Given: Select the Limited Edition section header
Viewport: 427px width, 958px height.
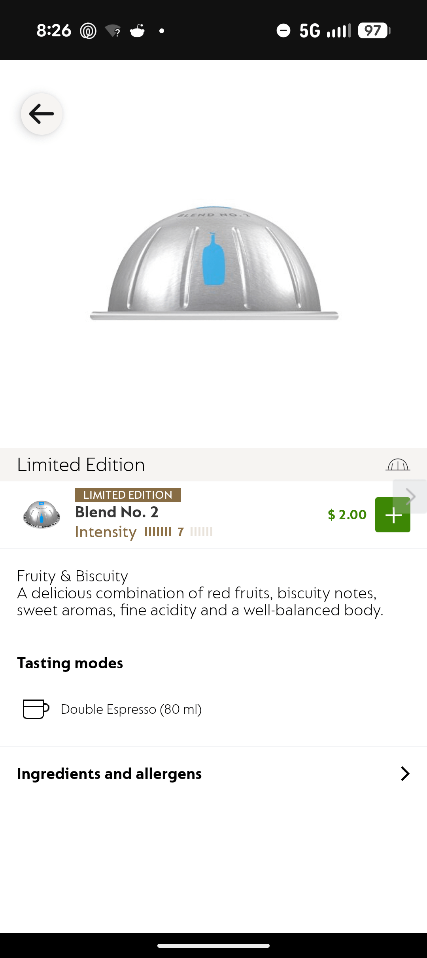Looking at the screenshot, I should coord(81,465).
